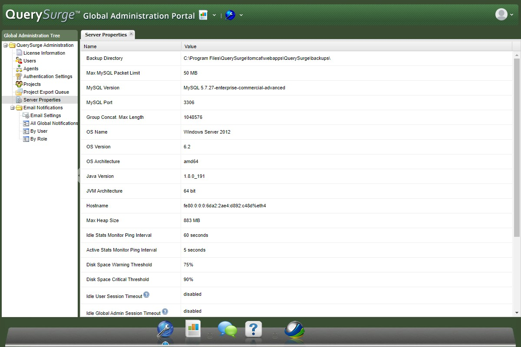Click the Group Concat. Max Length value
The height and width of the screenshot is (347, 521).
pyautogui.click(x=193, y=117)
